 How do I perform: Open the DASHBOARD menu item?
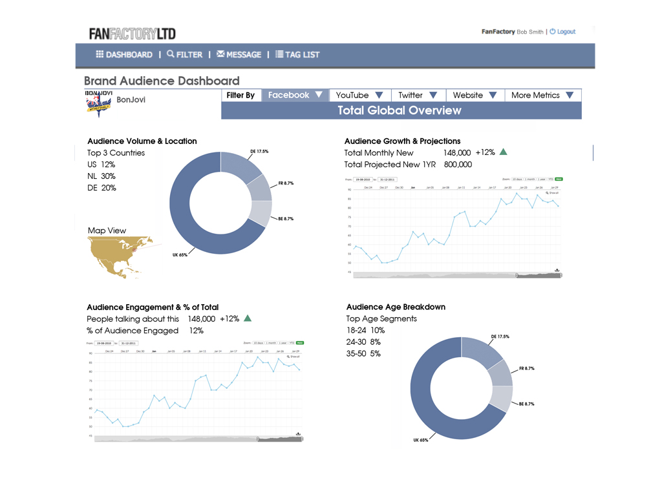pos(124,54)
